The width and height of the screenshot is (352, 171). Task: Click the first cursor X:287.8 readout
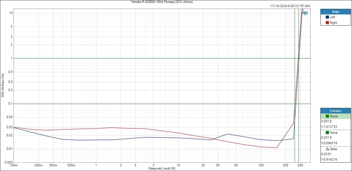tap(326, 121)
